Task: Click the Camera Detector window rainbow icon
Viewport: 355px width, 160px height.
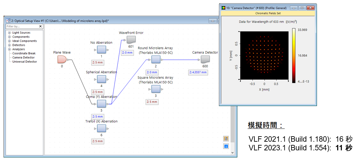Action: pos(223,8)
